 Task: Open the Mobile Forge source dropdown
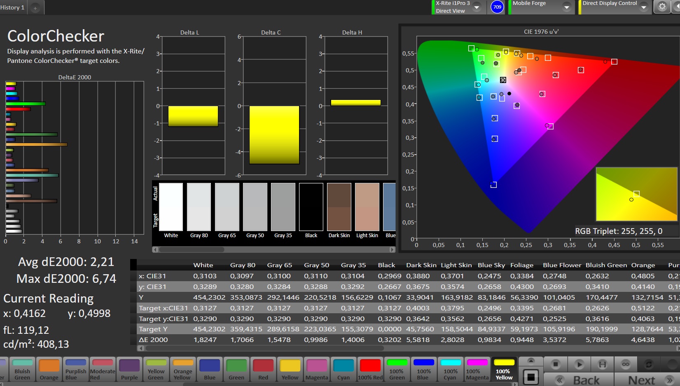(x=566, y=7)
